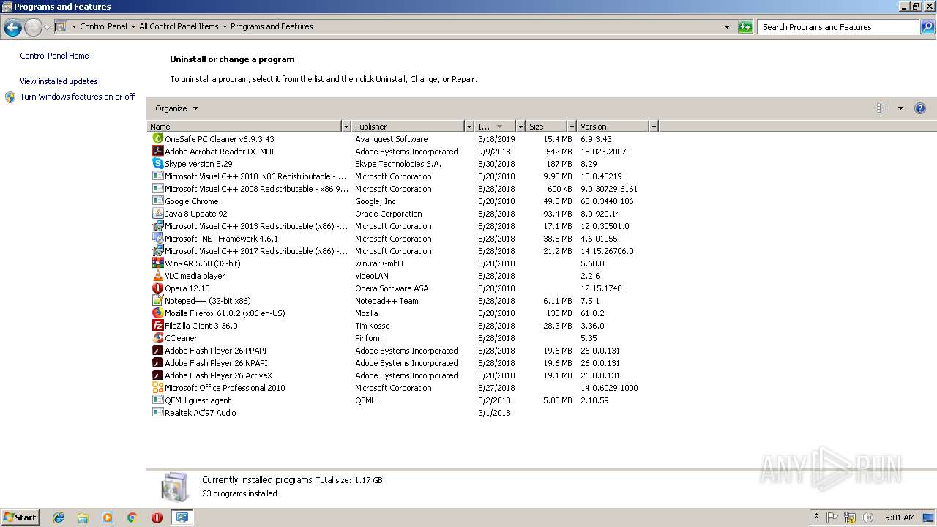Click the Search Programs and Features field
This screenshot has height=527, width=937.
pos(839,27)
